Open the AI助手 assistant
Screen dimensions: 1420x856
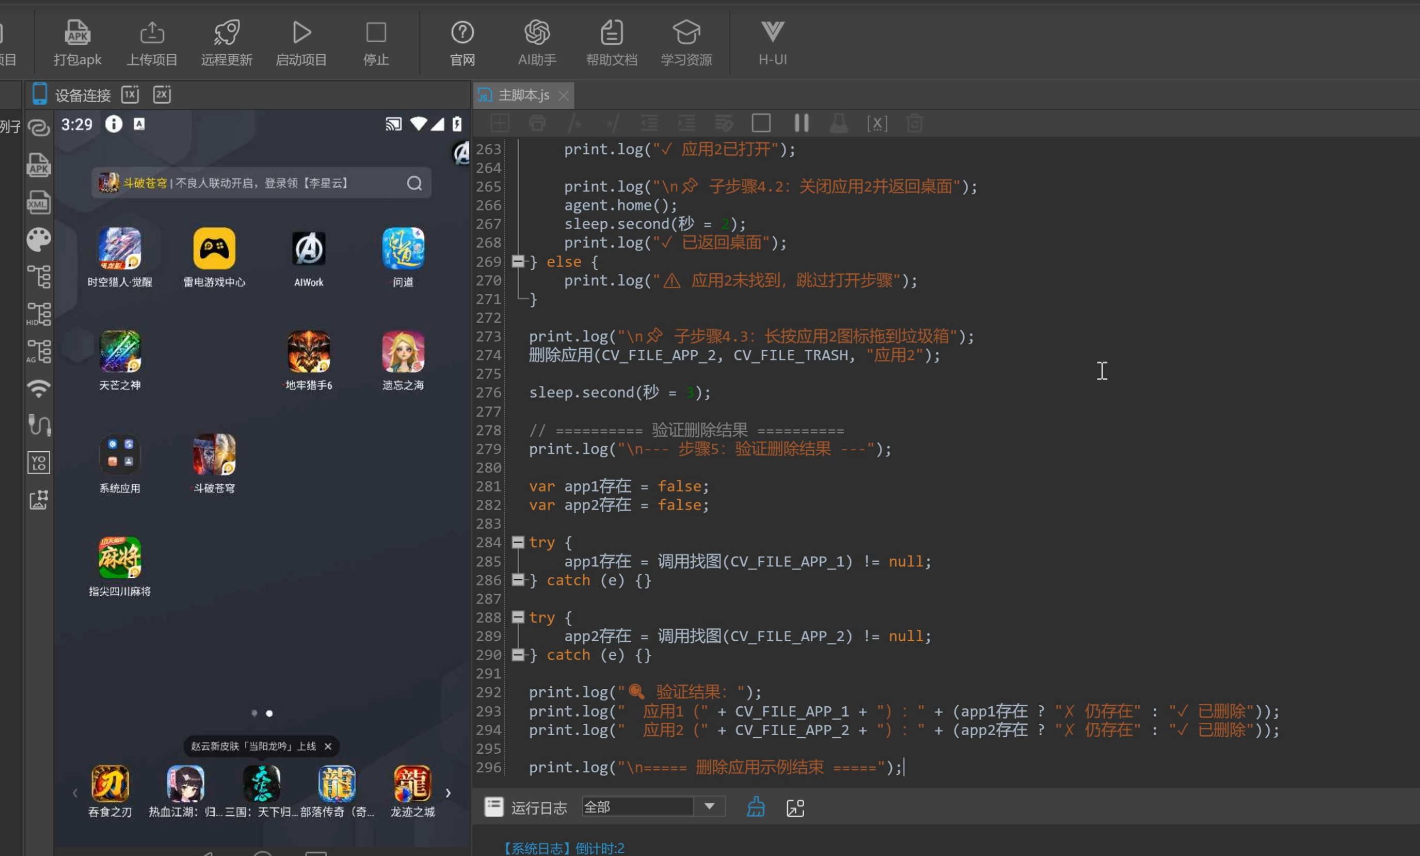click(x=536, y=43)
